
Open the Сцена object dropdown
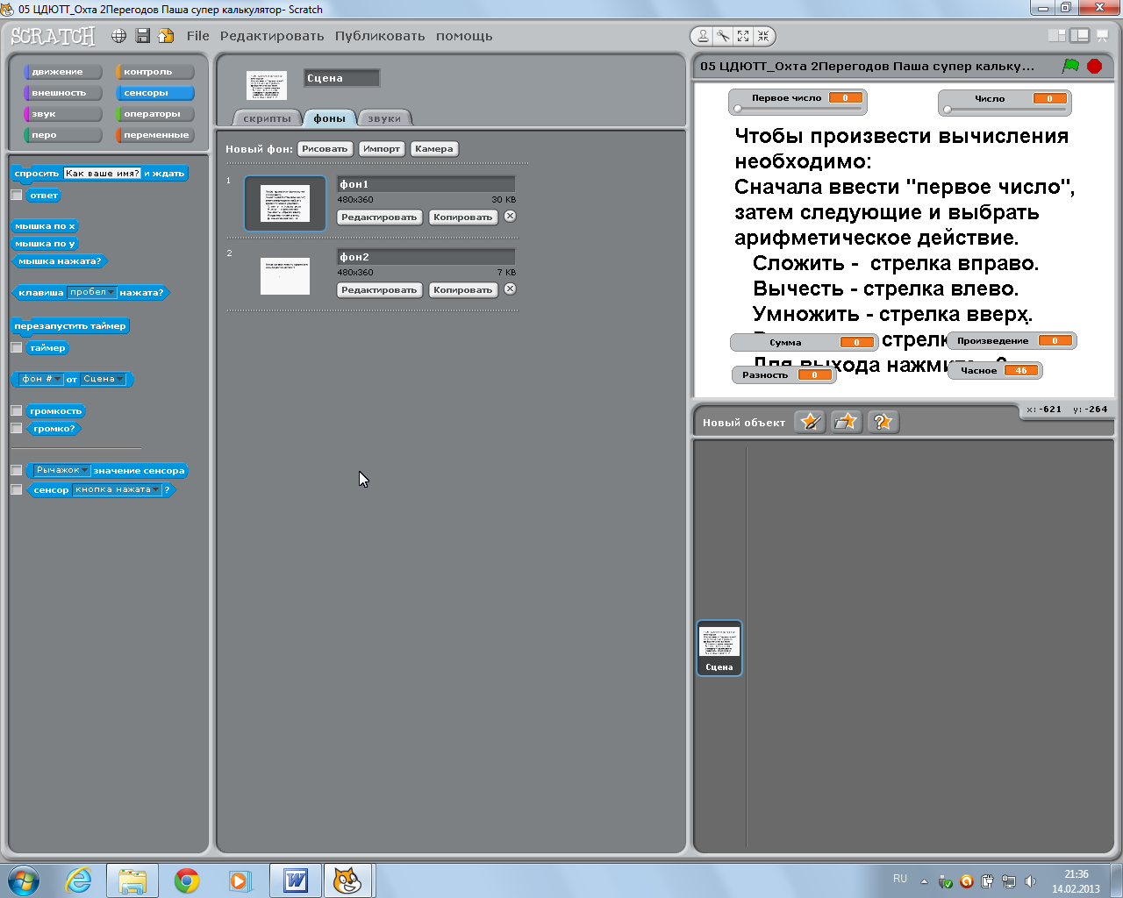tap(104, 379)
